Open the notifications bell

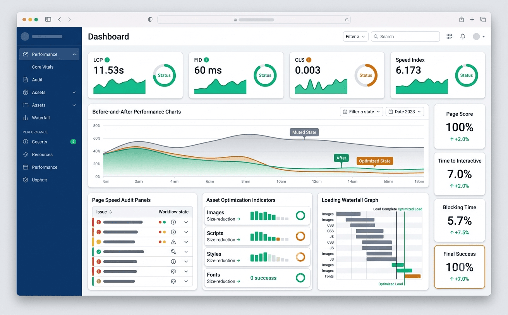(x=463, y=36)
